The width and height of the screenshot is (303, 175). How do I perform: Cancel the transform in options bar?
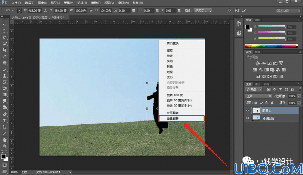[x=237, y=11]
